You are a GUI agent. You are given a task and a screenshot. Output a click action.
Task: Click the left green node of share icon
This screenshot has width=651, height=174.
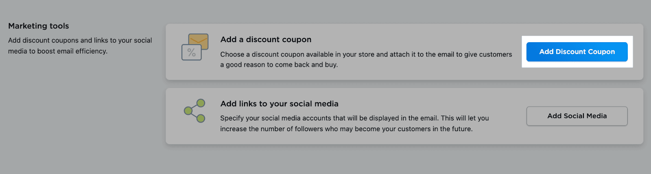click(x=188, y=110)
